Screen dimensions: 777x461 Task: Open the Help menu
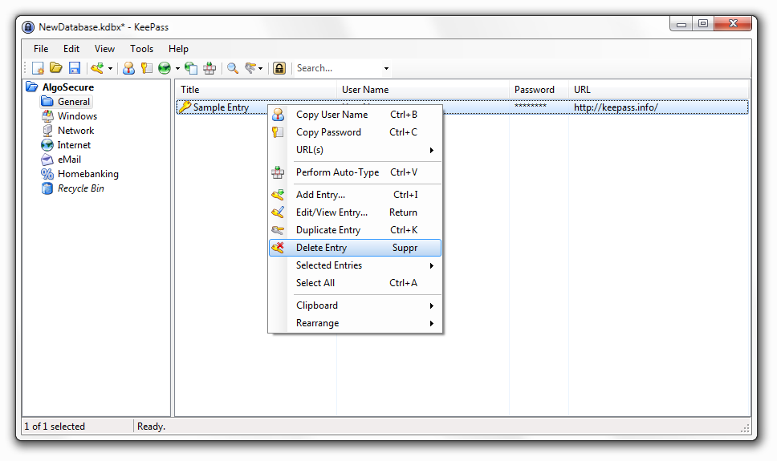point(178,49)
